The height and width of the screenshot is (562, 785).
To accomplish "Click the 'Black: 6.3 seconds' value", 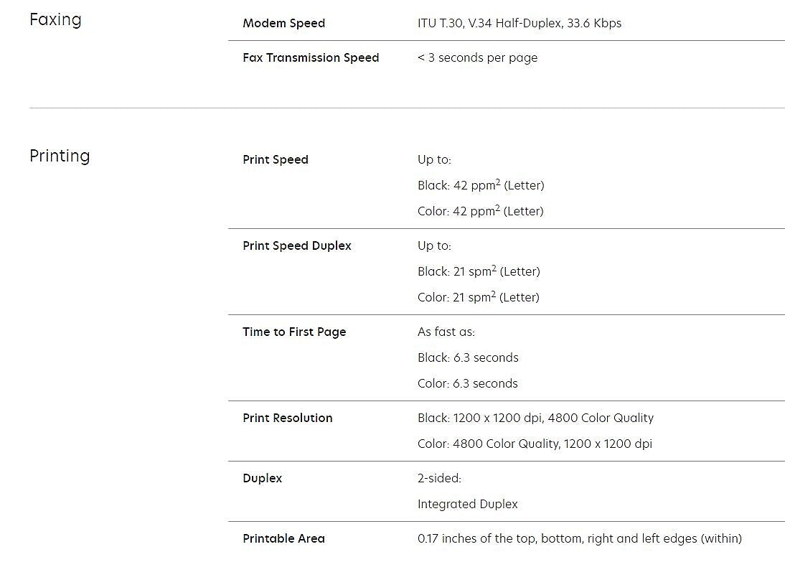I will (468, 357).
